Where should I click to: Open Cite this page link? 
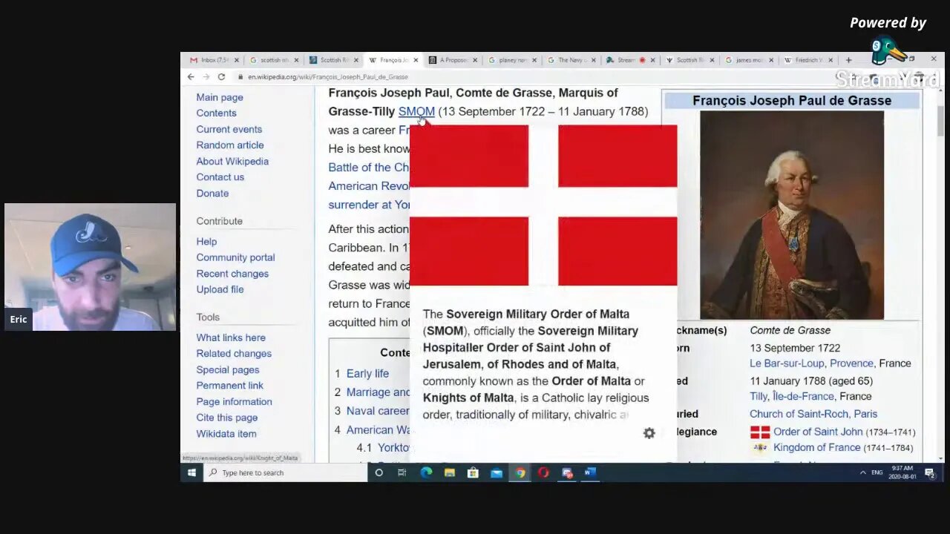point(227,418)
